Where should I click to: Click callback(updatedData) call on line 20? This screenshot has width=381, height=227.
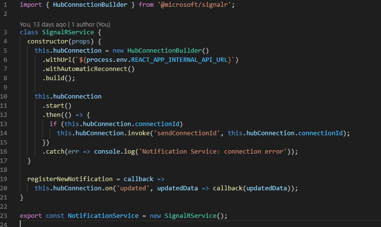[x=252, y=188]
